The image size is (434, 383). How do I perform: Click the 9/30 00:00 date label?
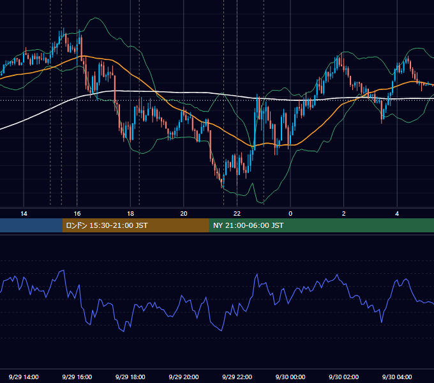[290, 377]
